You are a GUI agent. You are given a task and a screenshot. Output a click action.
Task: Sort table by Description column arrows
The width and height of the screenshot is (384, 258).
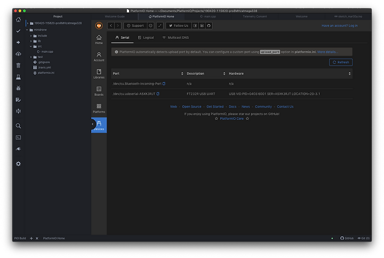point(224,73)
